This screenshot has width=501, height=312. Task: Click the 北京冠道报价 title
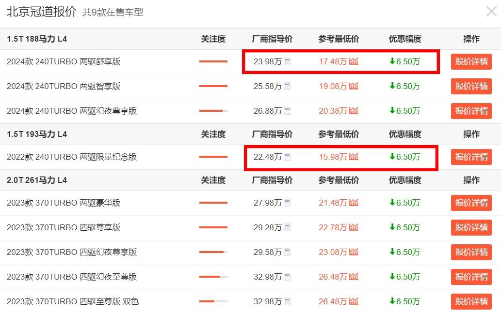coord(42,12)
